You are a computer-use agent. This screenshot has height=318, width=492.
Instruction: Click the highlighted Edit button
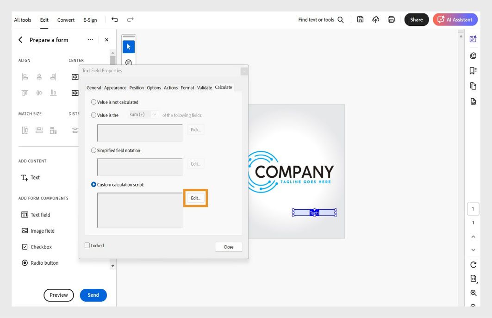point(195,198)
